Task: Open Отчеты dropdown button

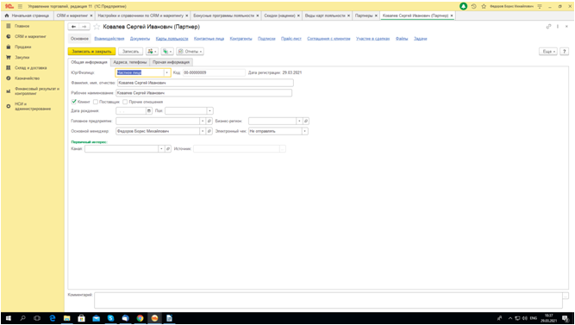Action: [190, 52]
